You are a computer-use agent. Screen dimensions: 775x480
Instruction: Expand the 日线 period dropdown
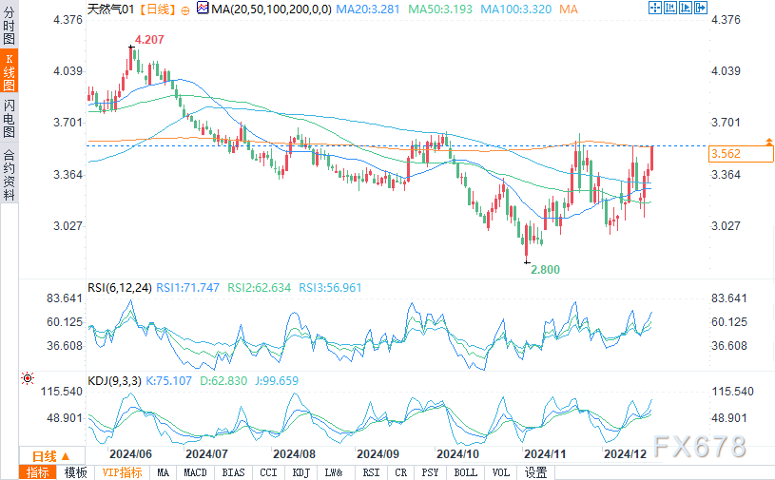click(x=51, y=456)
